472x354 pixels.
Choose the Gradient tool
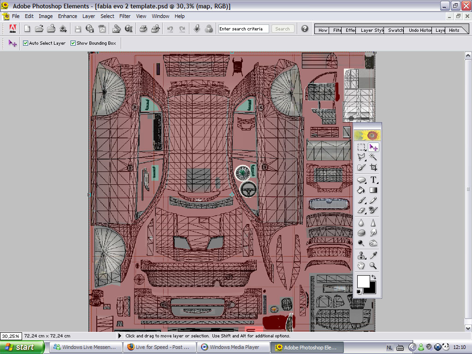(373, 190)
